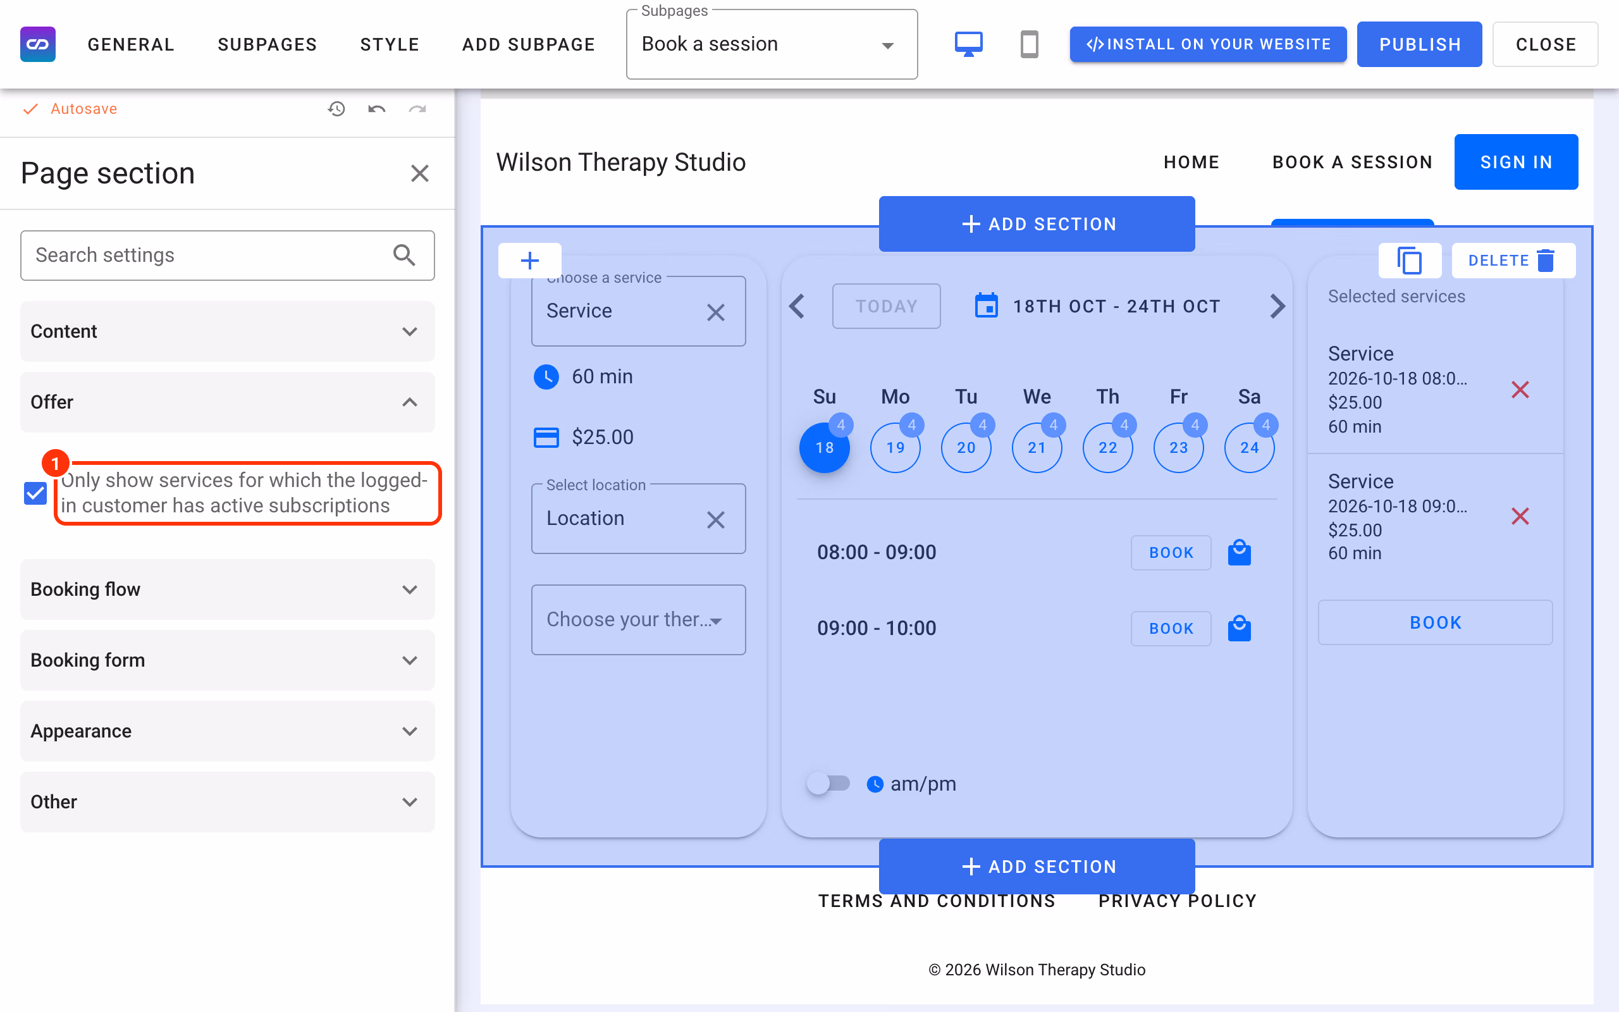Go to previous week arrow

796,307
